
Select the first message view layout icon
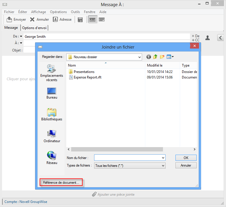coord(92,19)
